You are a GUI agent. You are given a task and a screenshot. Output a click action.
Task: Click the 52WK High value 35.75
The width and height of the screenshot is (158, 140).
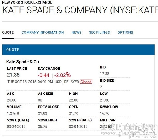[43, 127]
